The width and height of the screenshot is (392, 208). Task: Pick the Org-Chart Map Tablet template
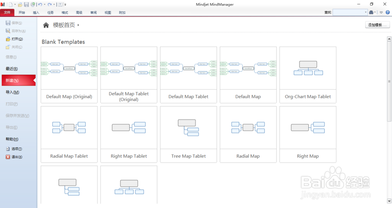click(308, 75)
